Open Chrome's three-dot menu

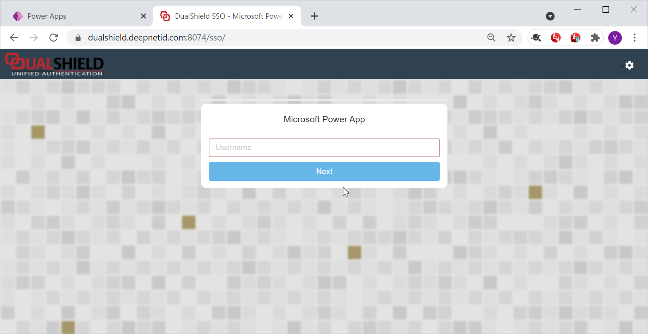pyautogui.click(x=634, y=38)
